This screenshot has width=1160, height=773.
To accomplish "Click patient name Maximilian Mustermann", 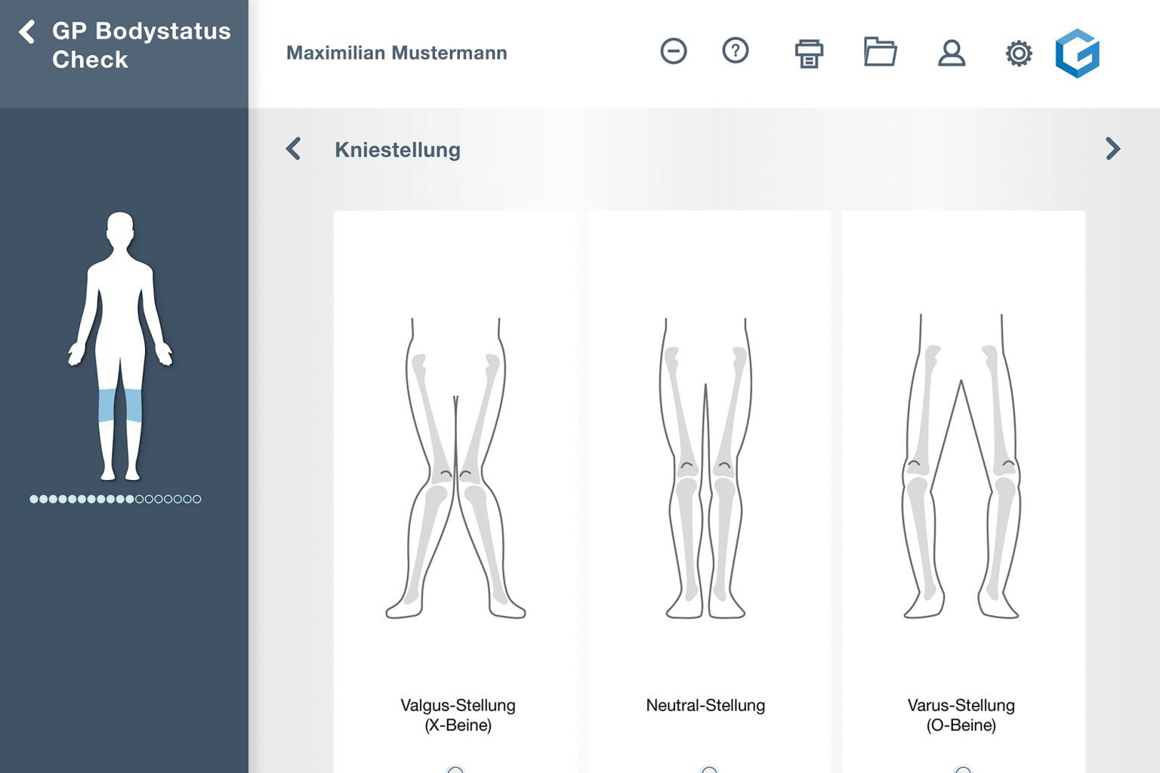I will (396, 53).
